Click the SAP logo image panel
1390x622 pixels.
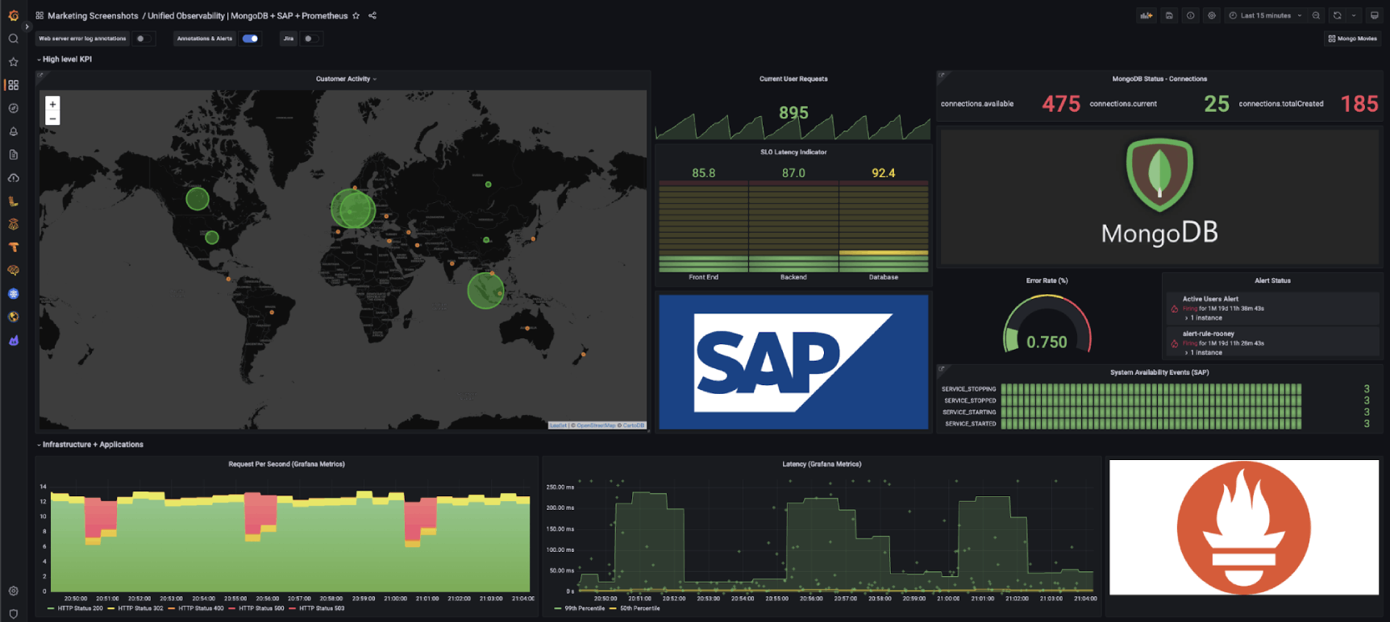point(793,362)
